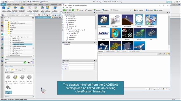
Task: Open BCT Templates from aClass toolbar
Action: (138, 10)
